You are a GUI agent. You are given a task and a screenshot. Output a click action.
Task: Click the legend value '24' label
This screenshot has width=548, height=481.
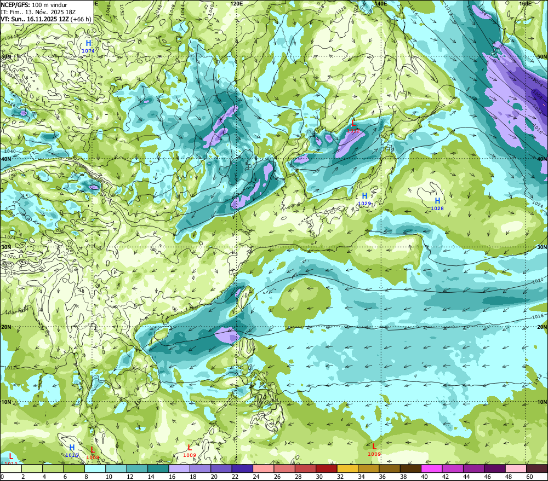tap(256, 477)
